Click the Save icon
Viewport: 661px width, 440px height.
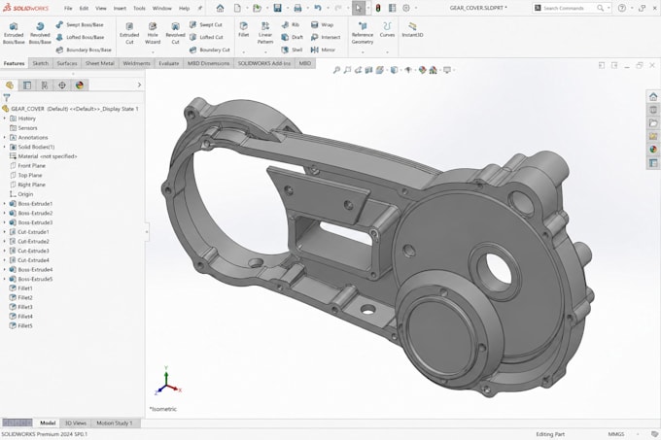[277, 8]
